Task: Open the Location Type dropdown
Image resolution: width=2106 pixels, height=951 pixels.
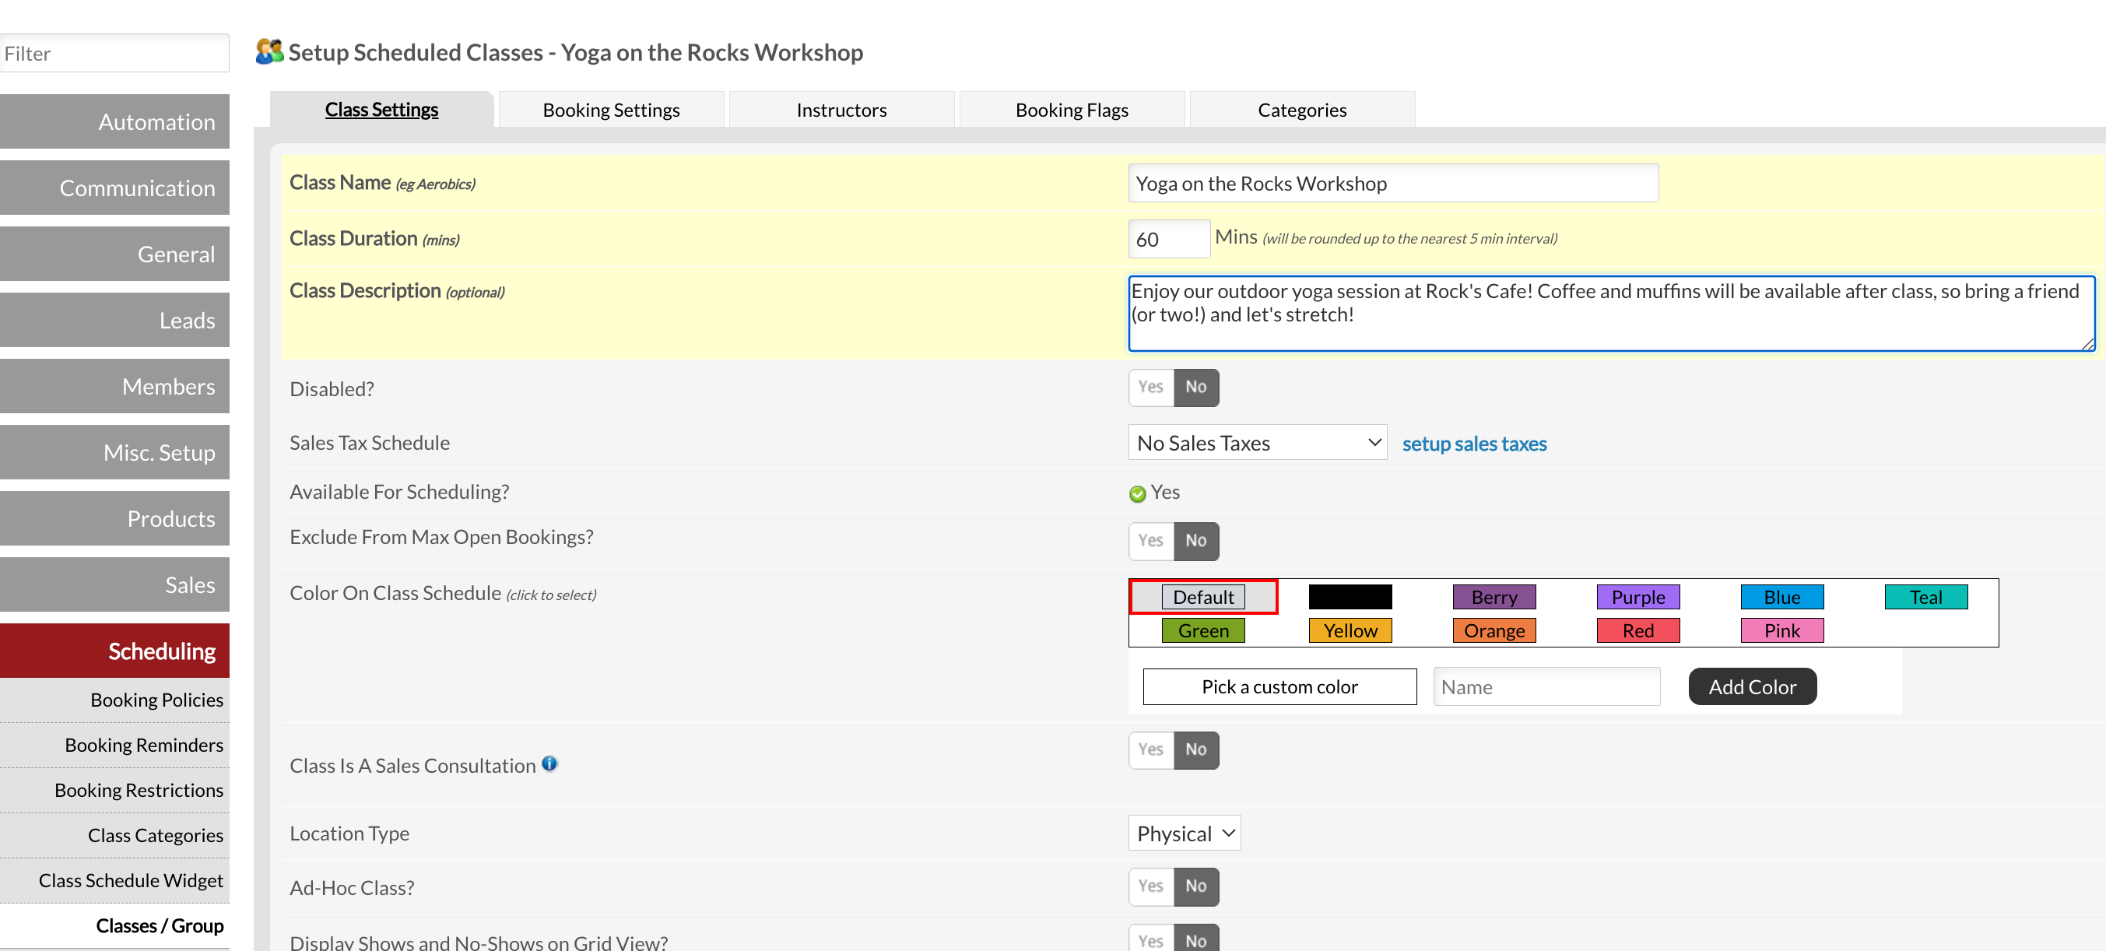Action: (1184, 833)
